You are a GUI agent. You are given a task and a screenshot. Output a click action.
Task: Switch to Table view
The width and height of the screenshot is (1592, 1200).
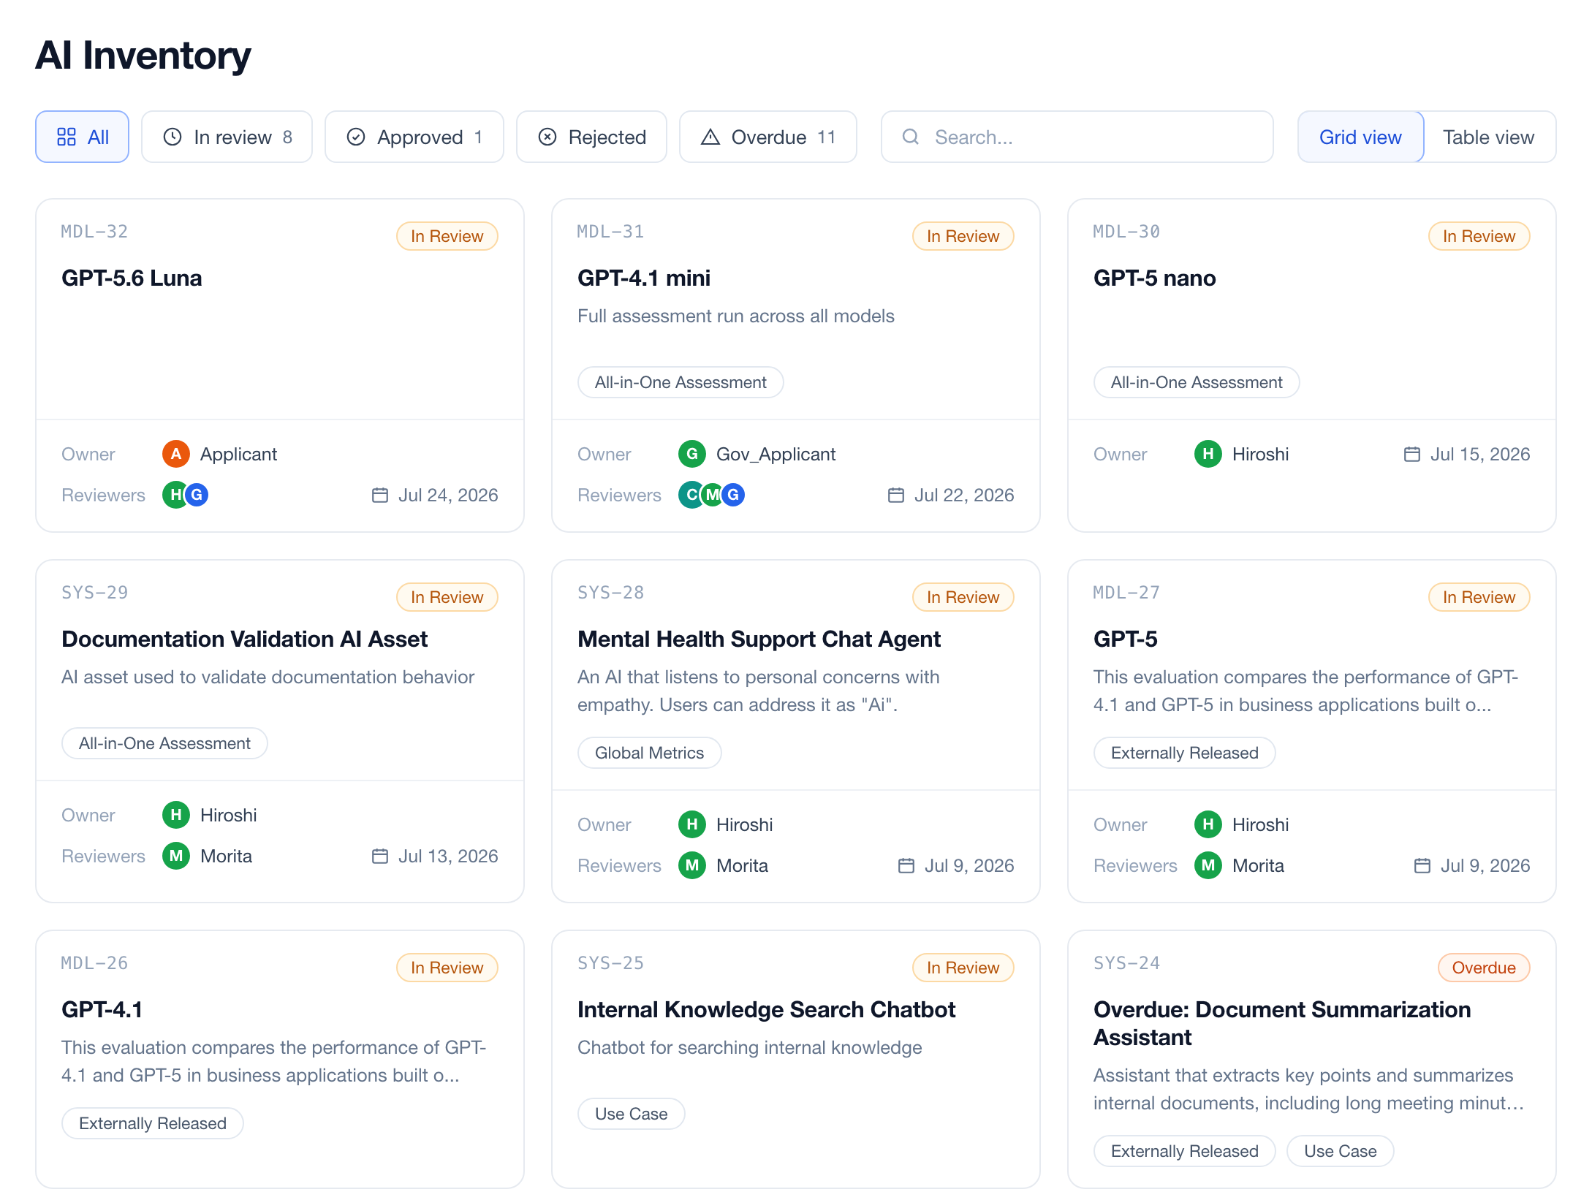click(x=1489, y=137)
